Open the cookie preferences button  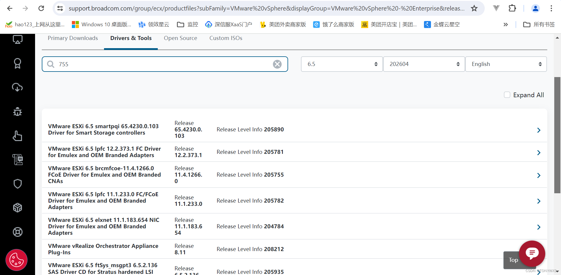(16, 260)
